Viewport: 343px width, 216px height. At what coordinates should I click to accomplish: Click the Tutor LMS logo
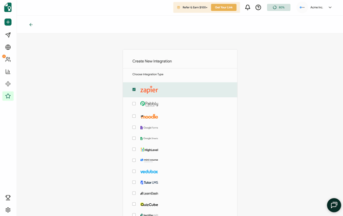pyautogui.click(x=149, y=182)
